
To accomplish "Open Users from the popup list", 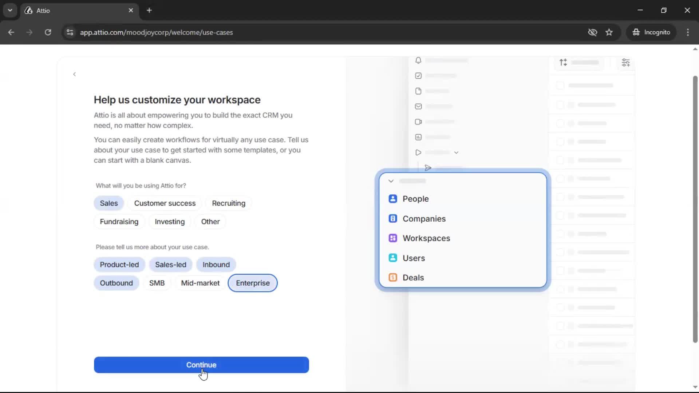I will (x=414, y=258).
